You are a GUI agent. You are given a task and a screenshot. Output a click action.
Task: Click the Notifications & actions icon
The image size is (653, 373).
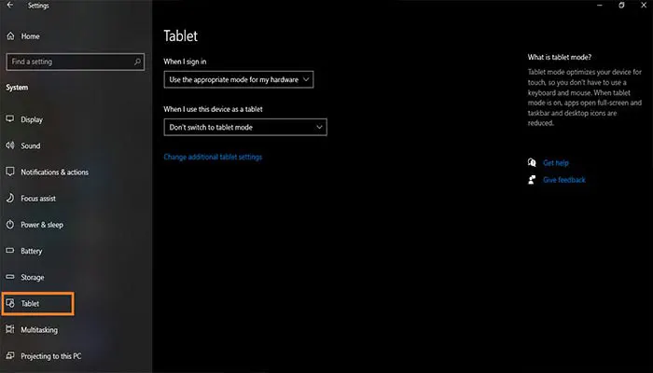pyautogui.click(x=11, y=173)
